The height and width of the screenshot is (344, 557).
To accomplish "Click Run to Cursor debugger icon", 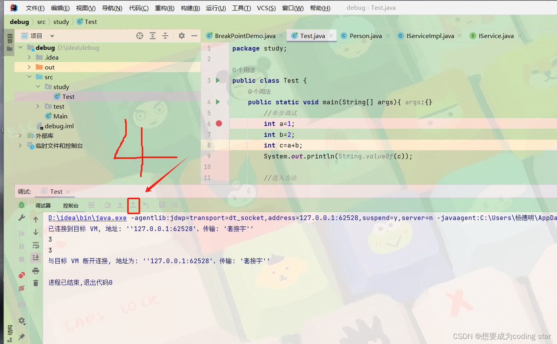I will point(146,205).
